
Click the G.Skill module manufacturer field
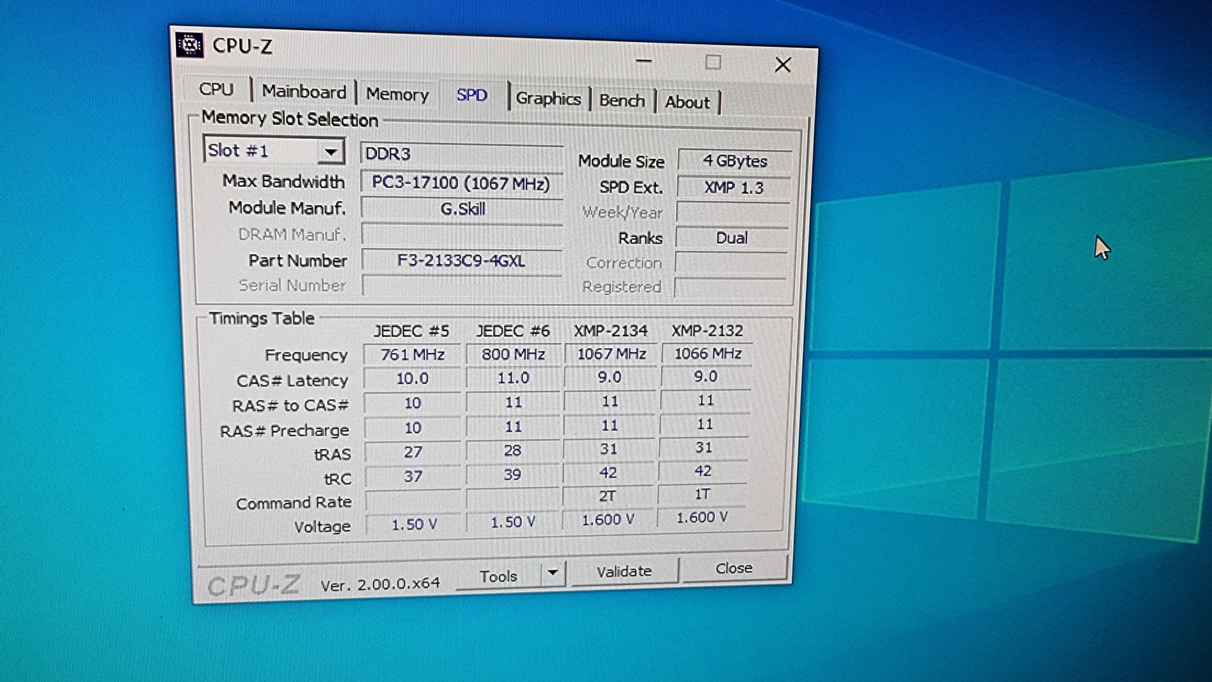[x=461, y=209]
